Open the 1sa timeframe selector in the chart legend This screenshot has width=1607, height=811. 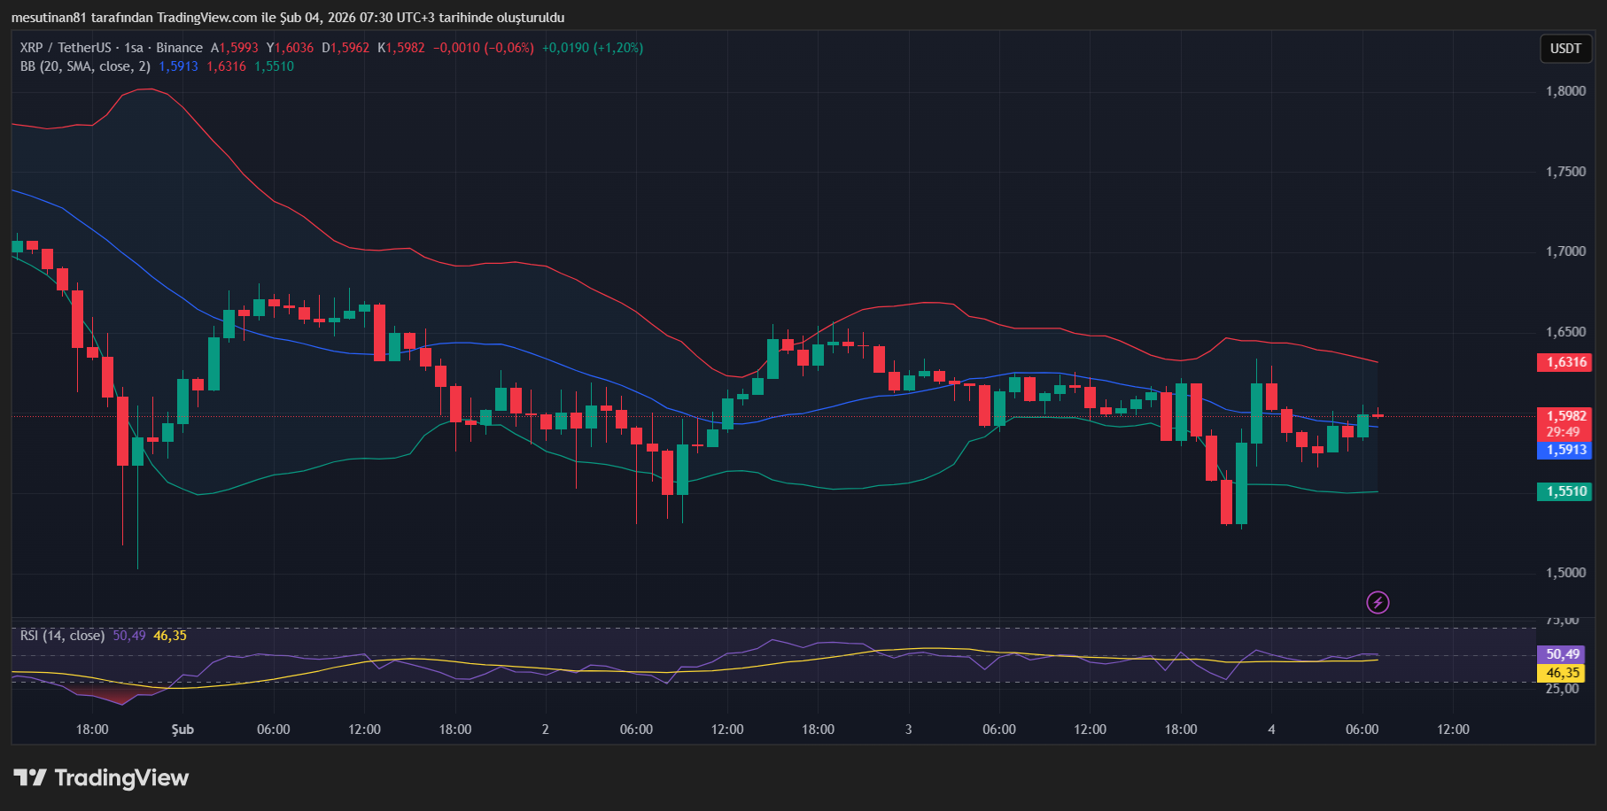click(x=136, y=48)
